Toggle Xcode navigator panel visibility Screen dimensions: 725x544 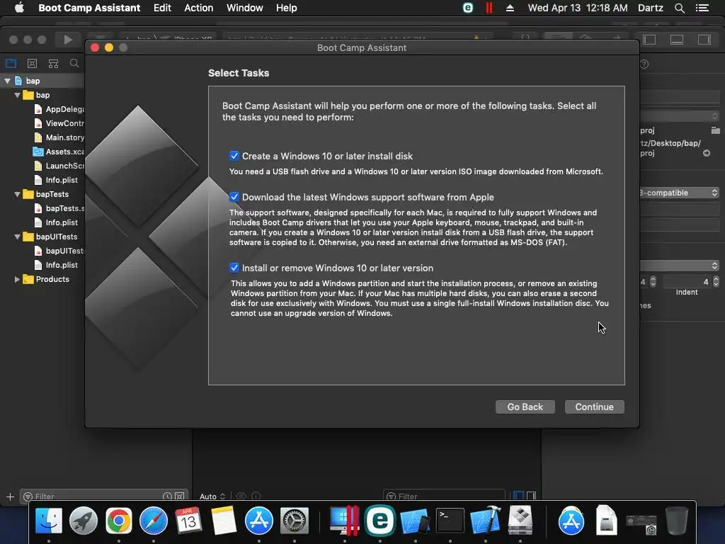point(649,40)
